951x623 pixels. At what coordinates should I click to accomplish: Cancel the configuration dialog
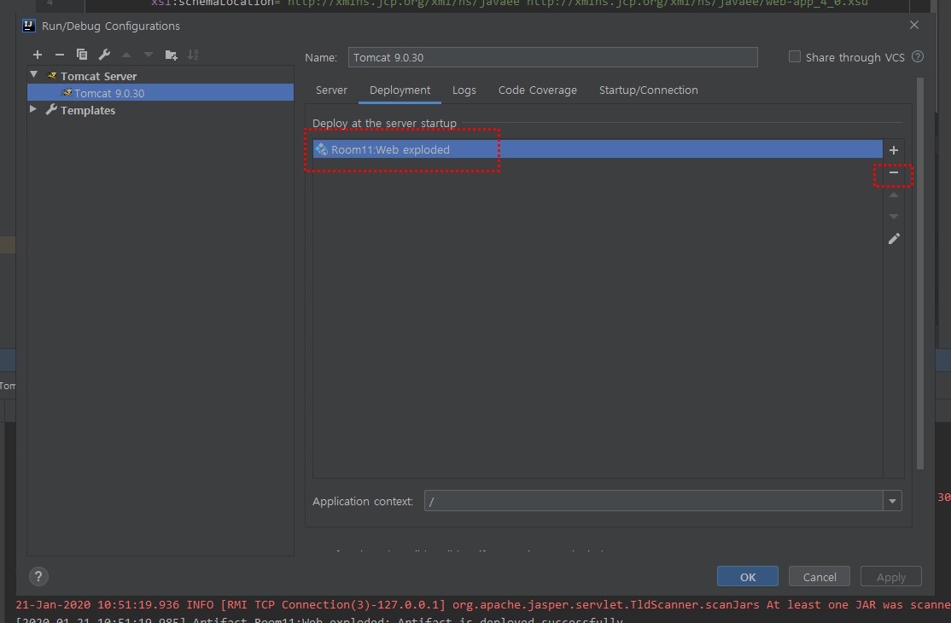tap(820, 577)
